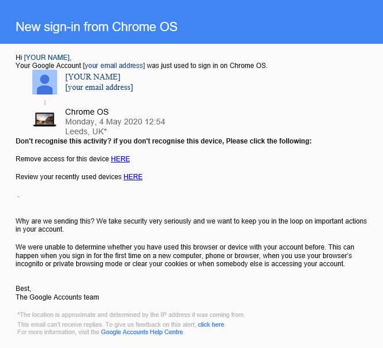Click 'Why are we sending this?' paragraph
The width and height of the screenshot is (383, 348).
(191, 225)
